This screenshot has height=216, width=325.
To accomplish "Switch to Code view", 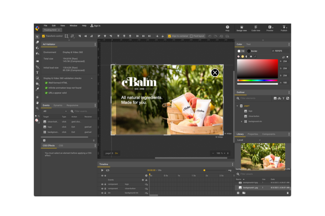I will click(256, 28).
